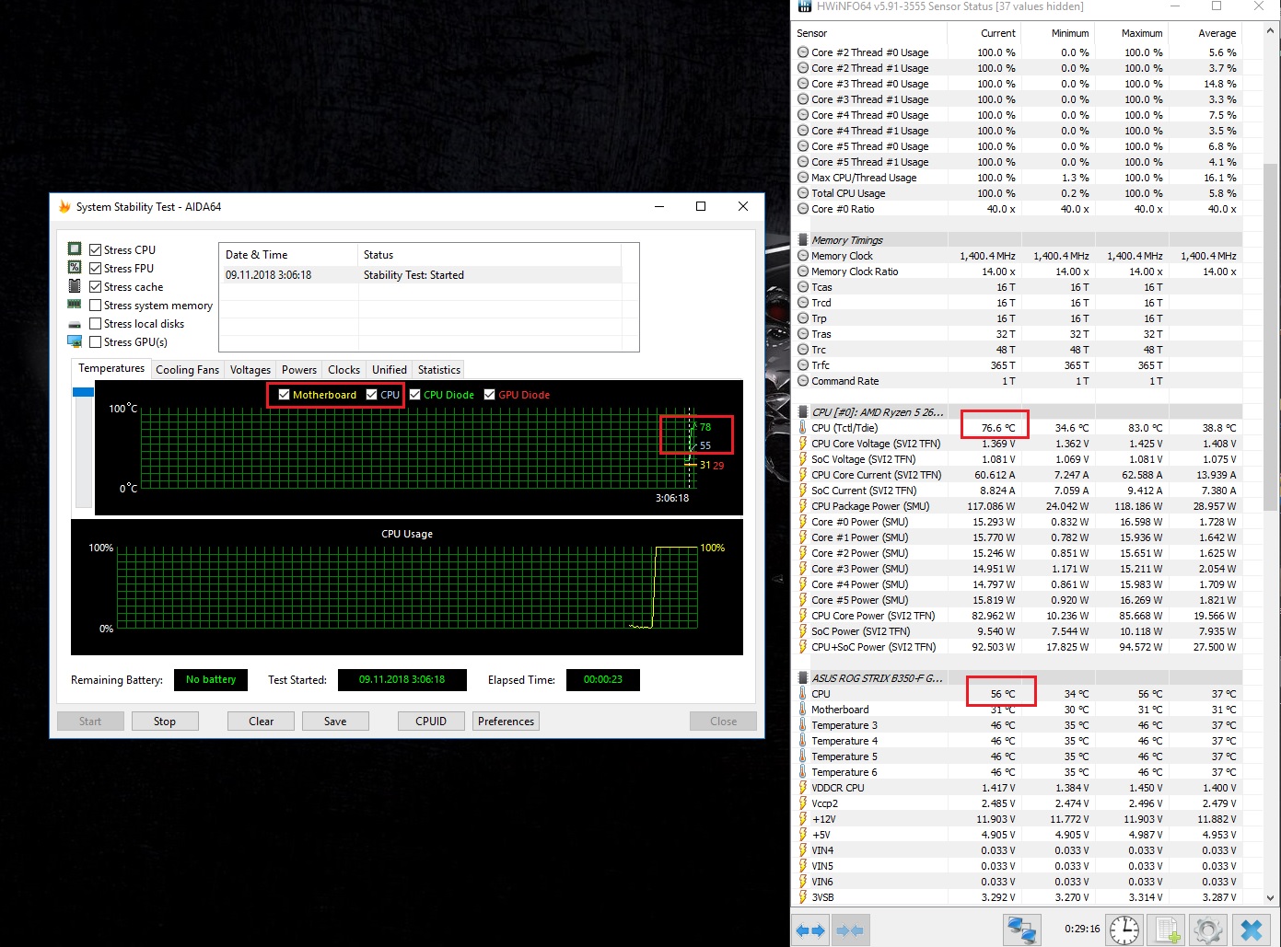Viewport: 1281px width, 947px height.
Task: Toggle the GPU Diode graph checkbox
Action: coord(490,394)
